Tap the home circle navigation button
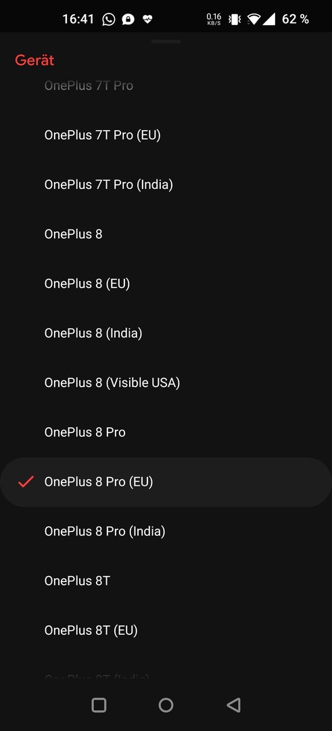 click(166, 705)
